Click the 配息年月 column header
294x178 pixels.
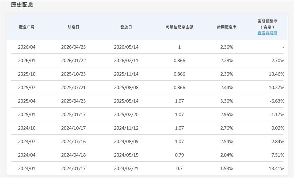point(27,27)
